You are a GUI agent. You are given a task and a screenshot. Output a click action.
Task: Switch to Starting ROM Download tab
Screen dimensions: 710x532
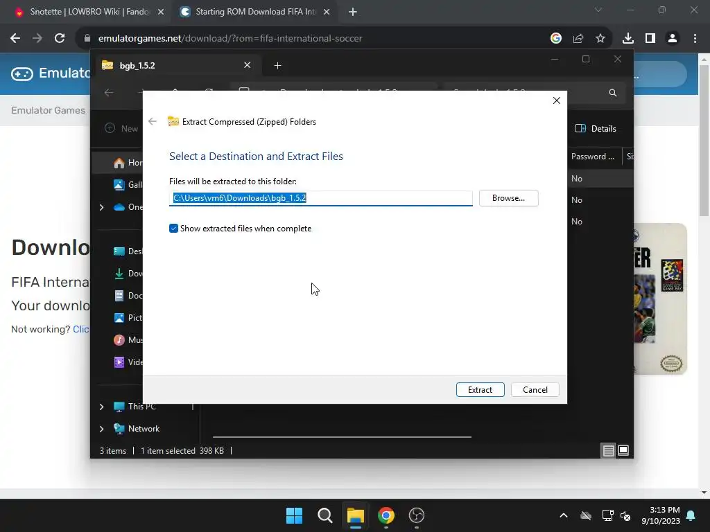tap(254, 12)
